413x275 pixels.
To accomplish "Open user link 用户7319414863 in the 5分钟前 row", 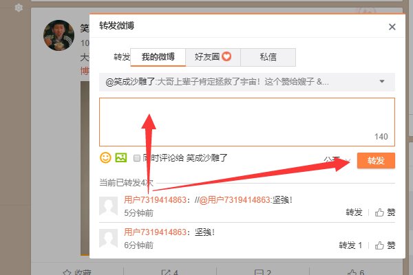I will click(155, 200).
